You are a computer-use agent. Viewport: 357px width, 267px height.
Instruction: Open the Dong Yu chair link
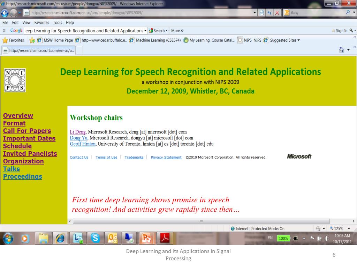(x=78, y=138)
